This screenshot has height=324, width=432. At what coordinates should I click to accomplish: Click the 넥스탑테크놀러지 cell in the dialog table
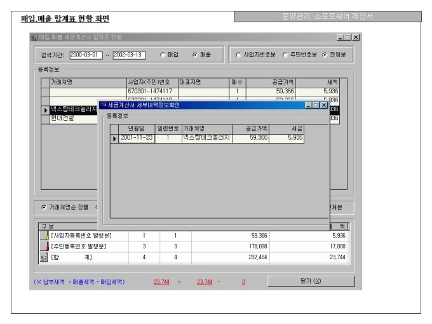(x=207, y=138)
